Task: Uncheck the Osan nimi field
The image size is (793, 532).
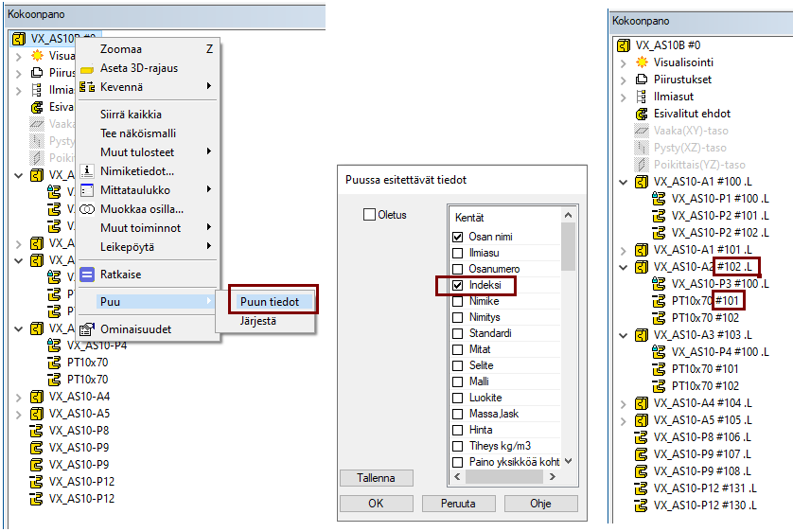Action: 458,237
